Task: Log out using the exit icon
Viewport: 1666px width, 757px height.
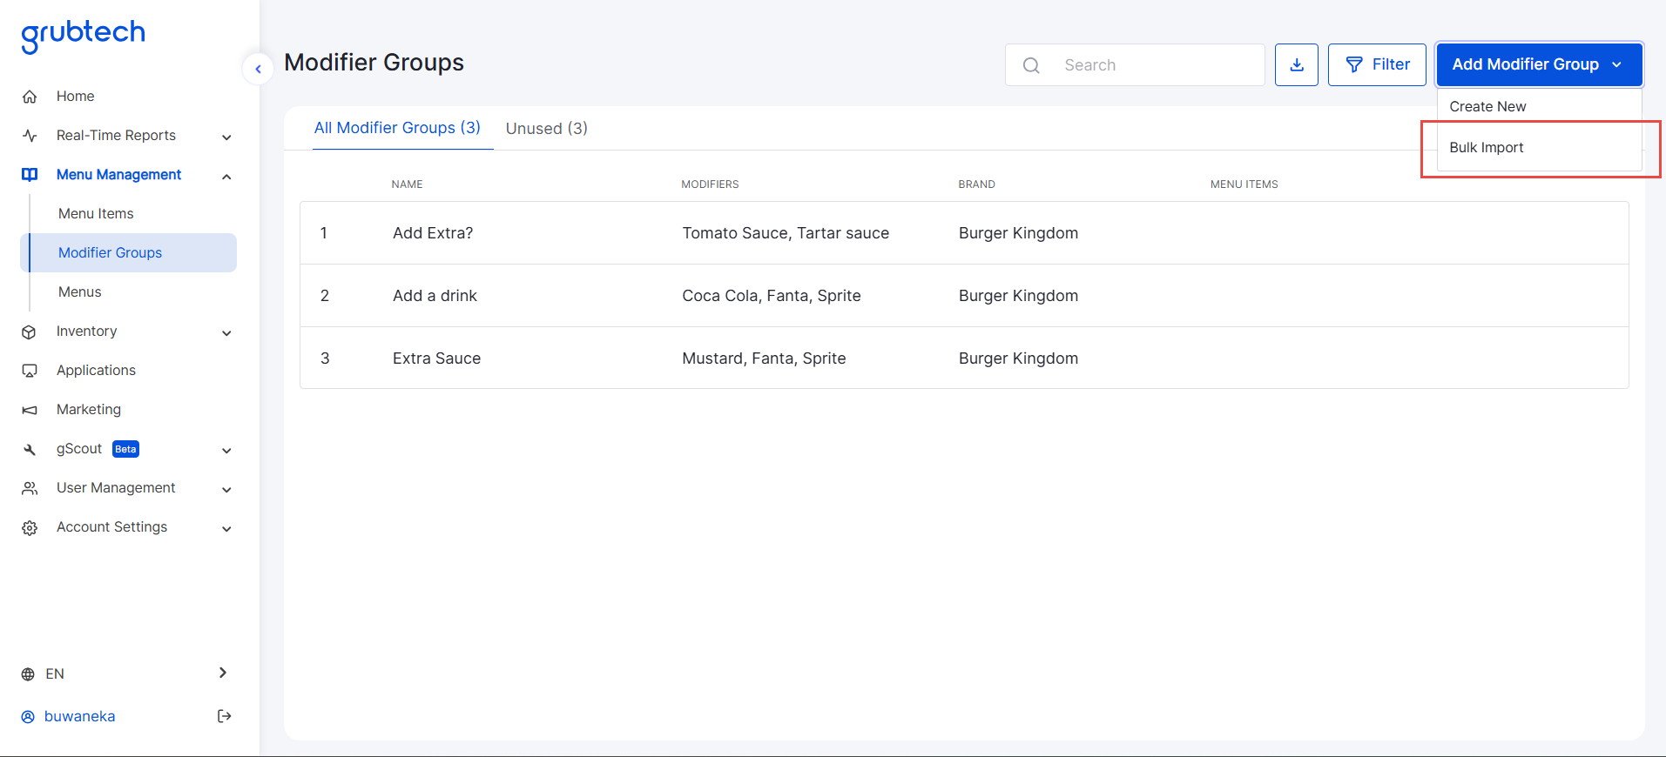Action: click(x=224, y=716)
